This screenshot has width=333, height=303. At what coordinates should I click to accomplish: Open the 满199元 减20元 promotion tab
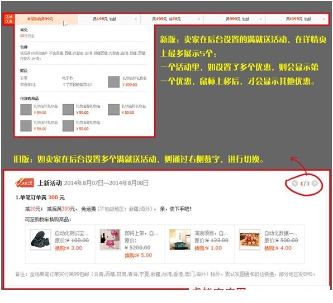[x=172, y=19]
